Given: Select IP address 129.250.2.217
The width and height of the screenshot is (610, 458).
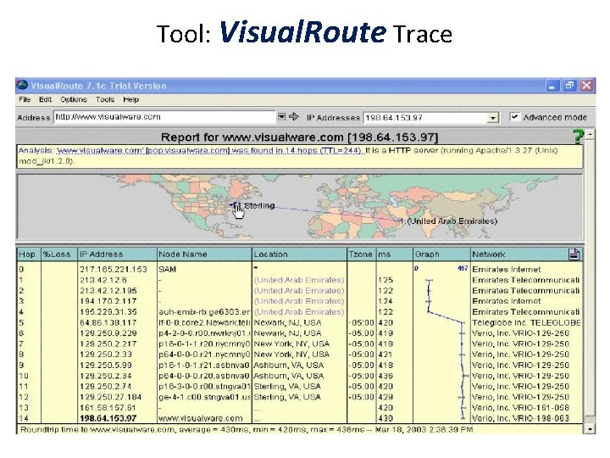Looking at the screenshot, I should click(x=108, y=343).
